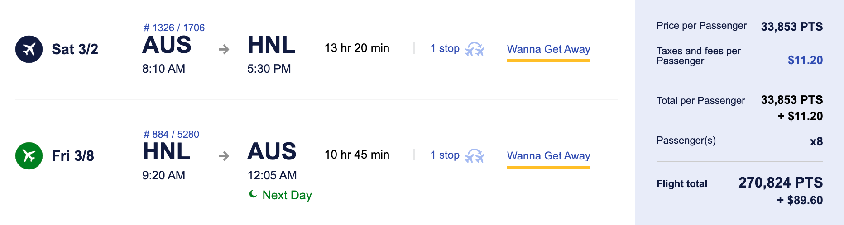Click the Sat 3/2 departure date
This screenshot has width=844, height=225.
75,49
